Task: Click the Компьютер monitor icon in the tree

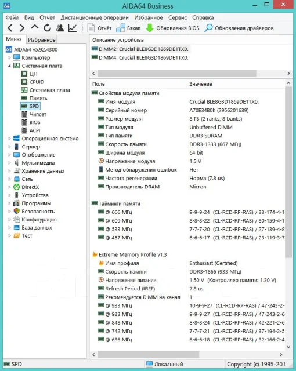Action: (x=17, y=57)
